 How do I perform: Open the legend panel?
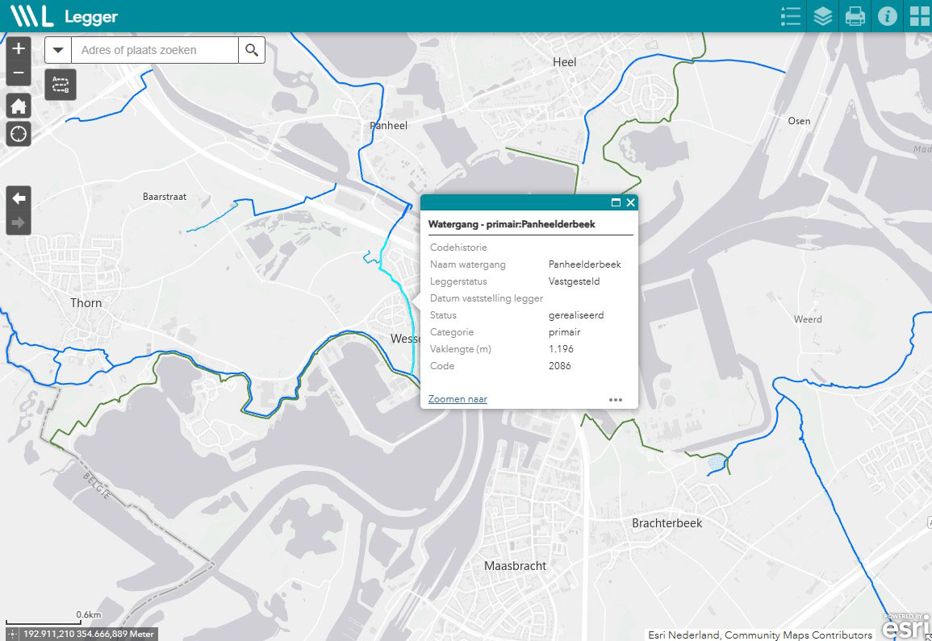[x=790, y=16]
